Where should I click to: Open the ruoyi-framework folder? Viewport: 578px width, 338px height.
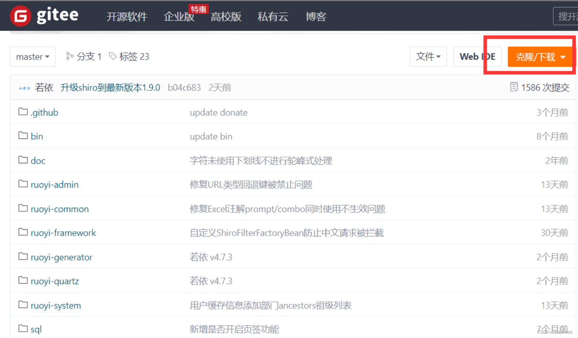[63, 233]
